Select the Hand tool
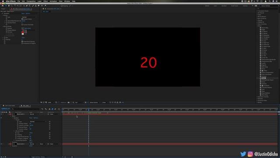Image resolution: width=280 pixels, height=158 pixels. click(x=9, y=6)
